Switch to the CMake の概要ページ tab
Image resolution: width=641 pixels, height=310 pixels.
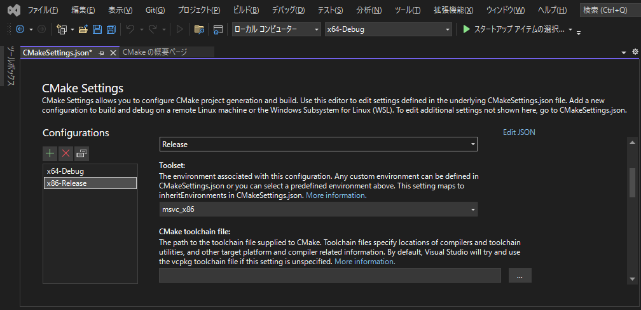click(x=167, y=52)
